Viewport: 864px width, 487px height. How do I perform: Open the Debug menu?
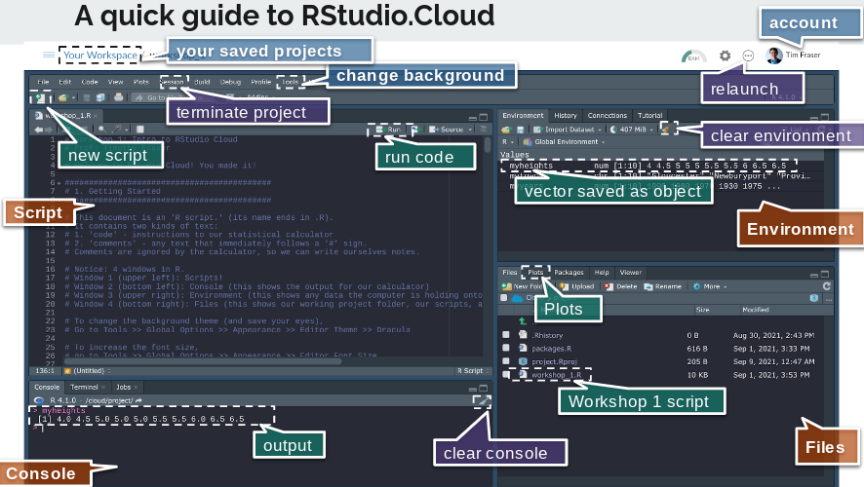(230, 82)
